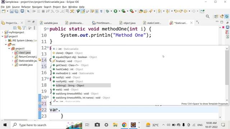Click autocomplete popup vertical scrollbar
The width and height of the screenshot is (230, 129).
point(227,68)
